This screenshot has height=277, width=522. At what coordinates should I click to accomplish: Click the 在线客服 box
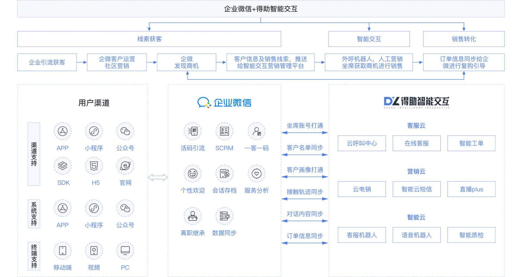tap(417, 143)
